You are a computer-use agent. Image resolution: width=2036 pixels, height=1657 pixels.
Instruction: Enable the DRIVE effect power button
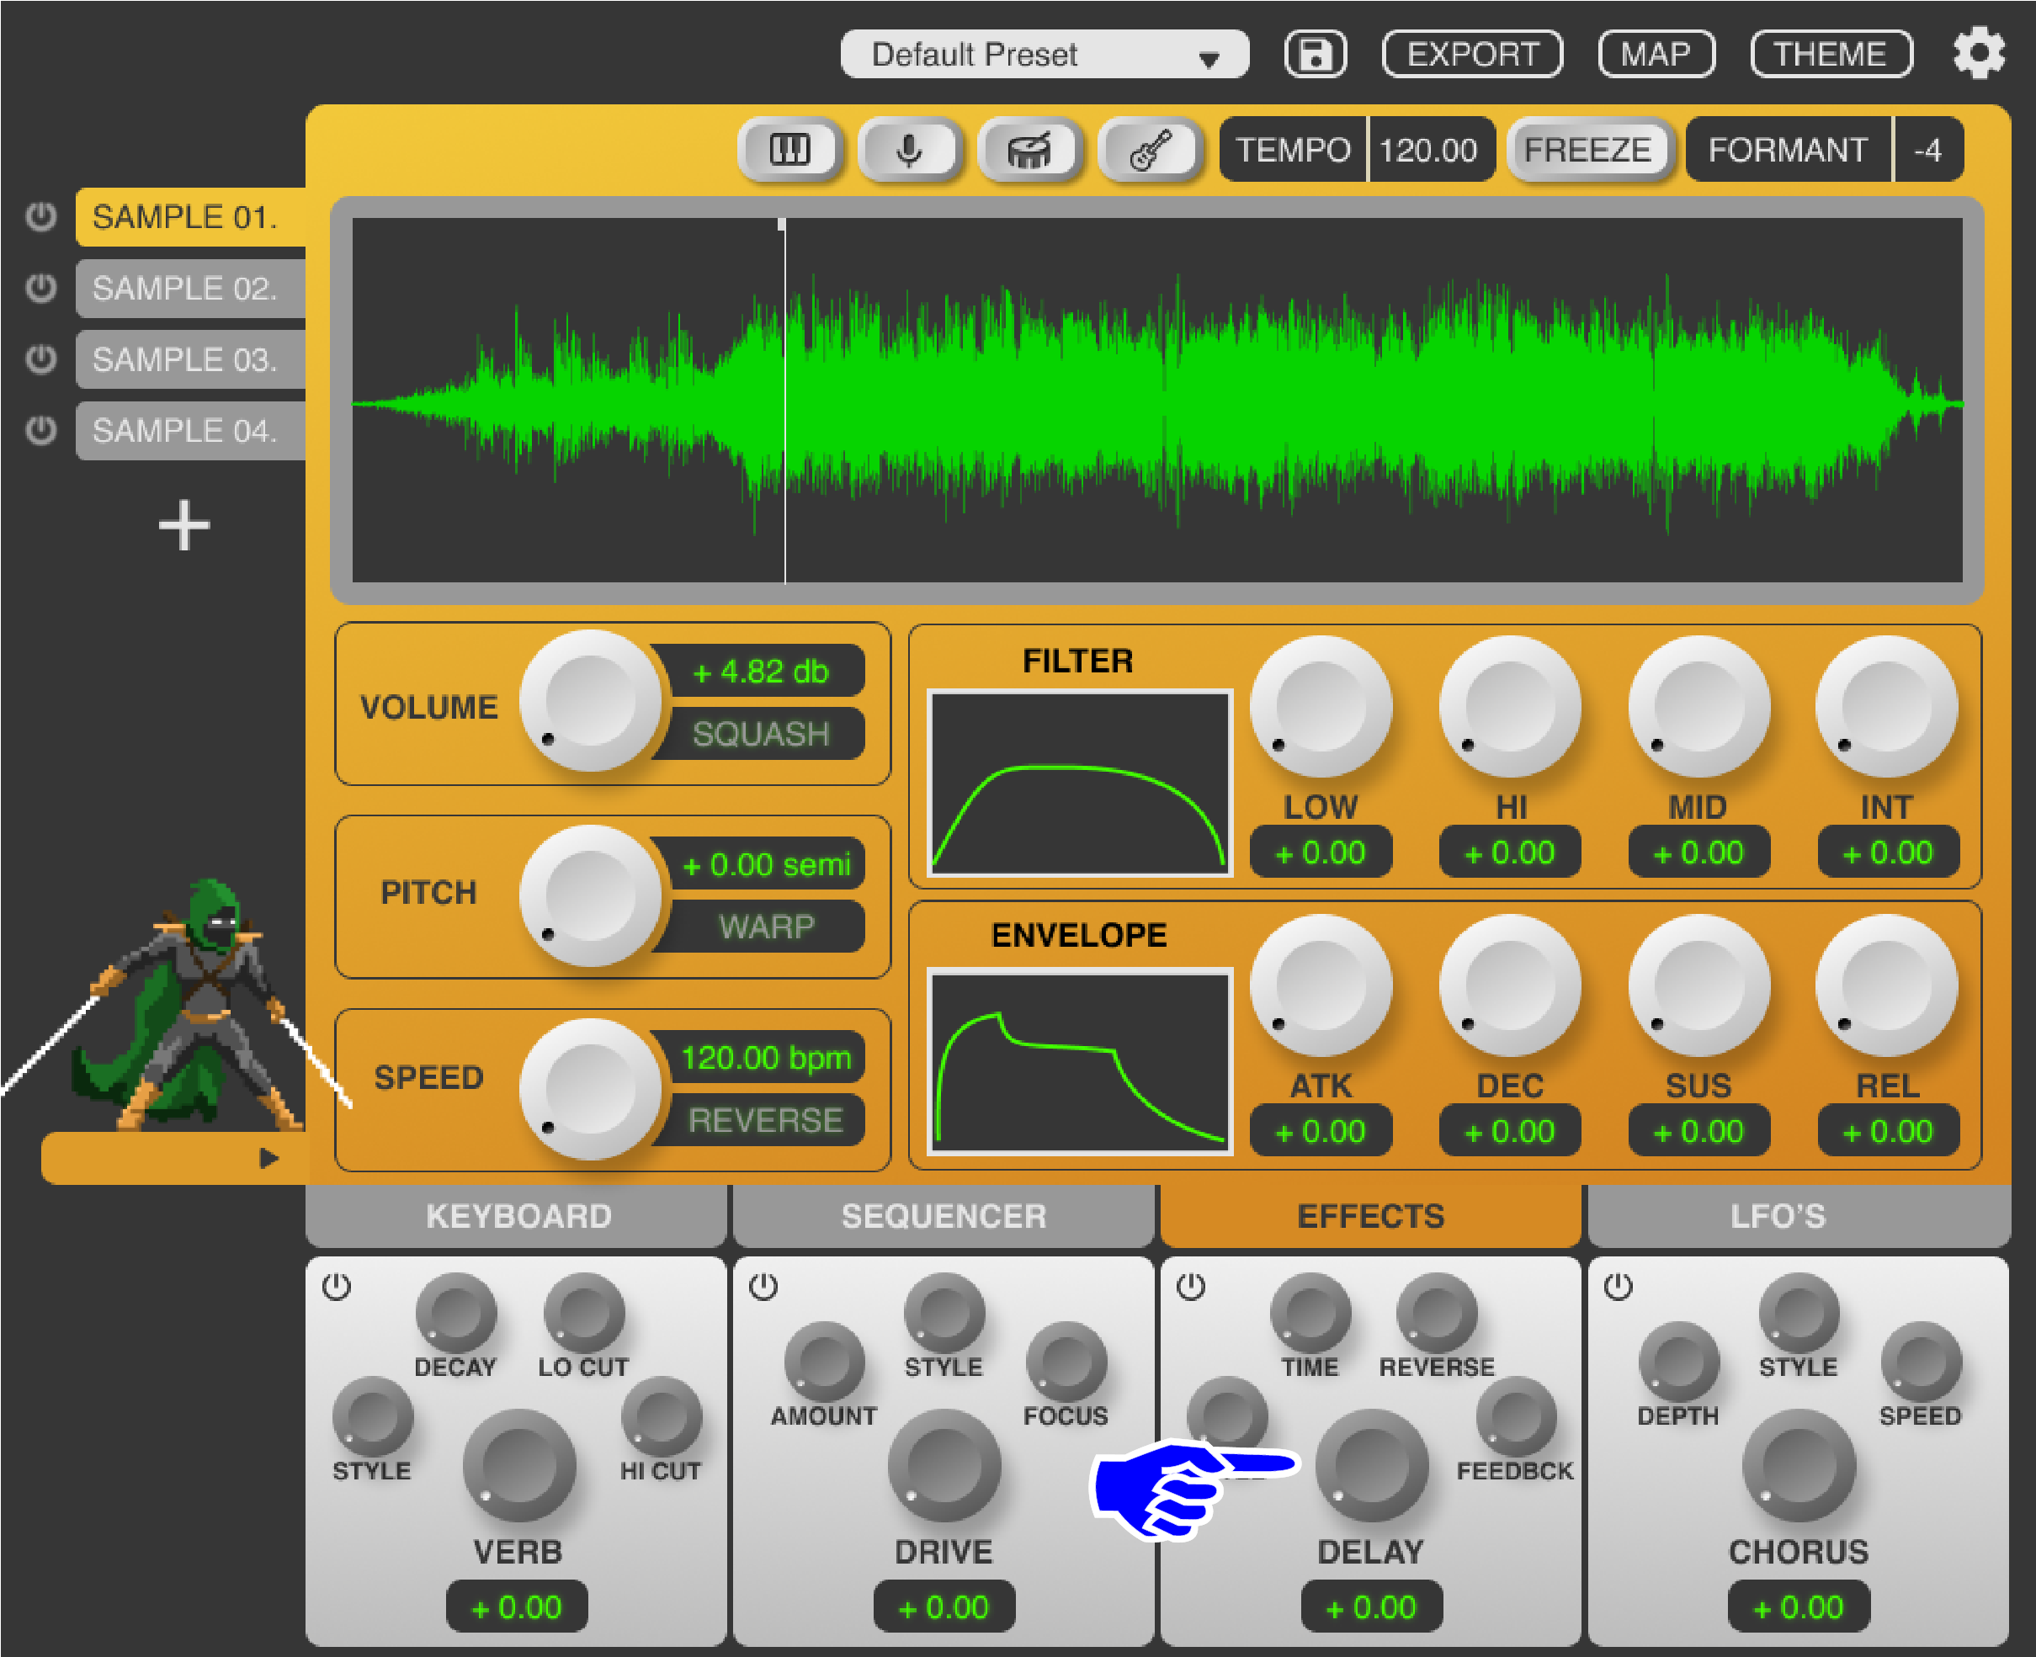763,1287
